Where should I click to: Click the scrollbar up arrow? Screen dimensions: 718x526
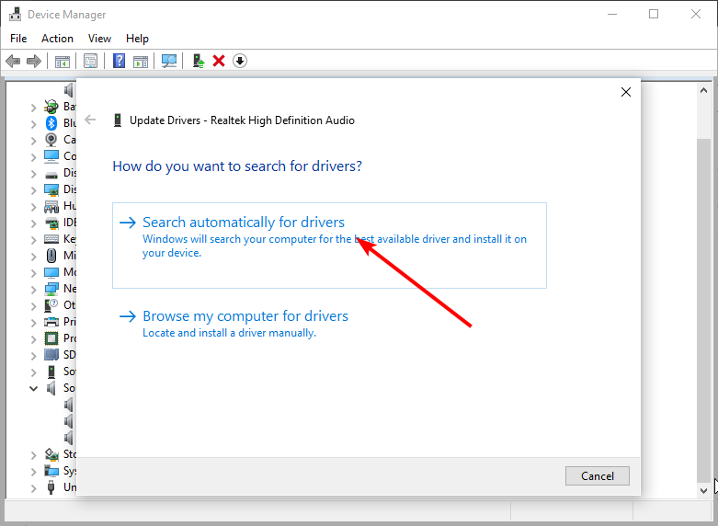pyautogui.click(x=704, y=91)
